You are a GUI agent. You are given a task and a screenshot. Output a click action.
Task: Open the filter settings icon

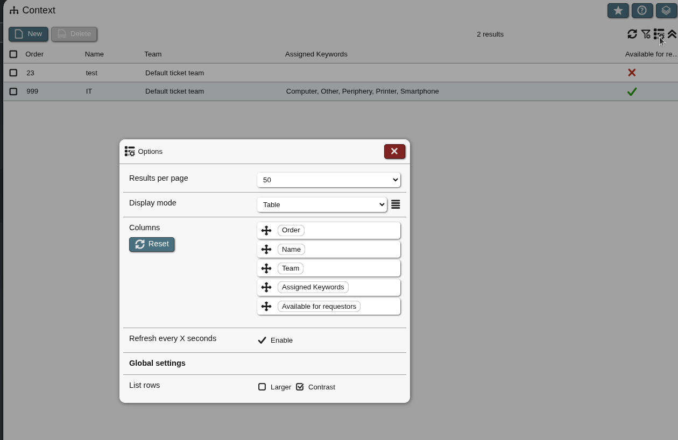[646, 34]
